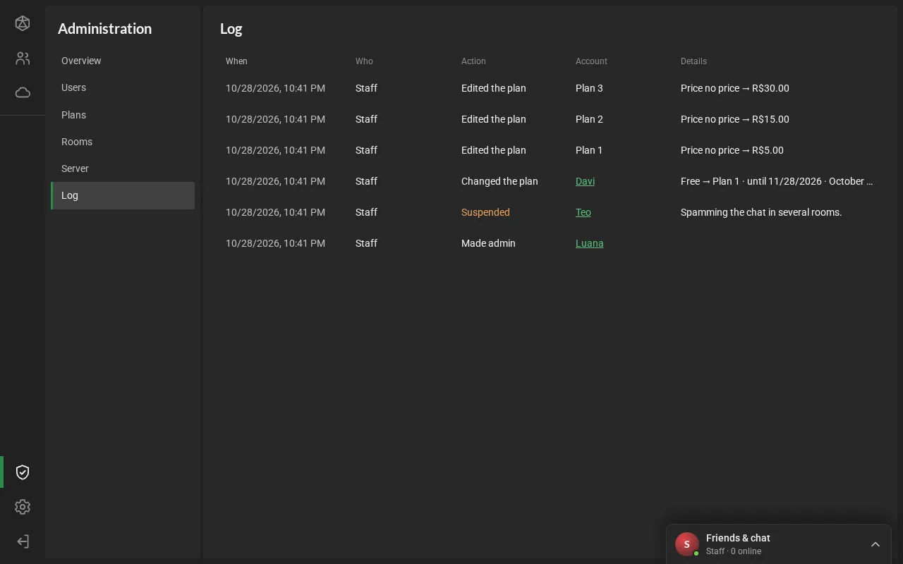Open the friends people icon
The image size is (903, 564).
tap(23, 59)
